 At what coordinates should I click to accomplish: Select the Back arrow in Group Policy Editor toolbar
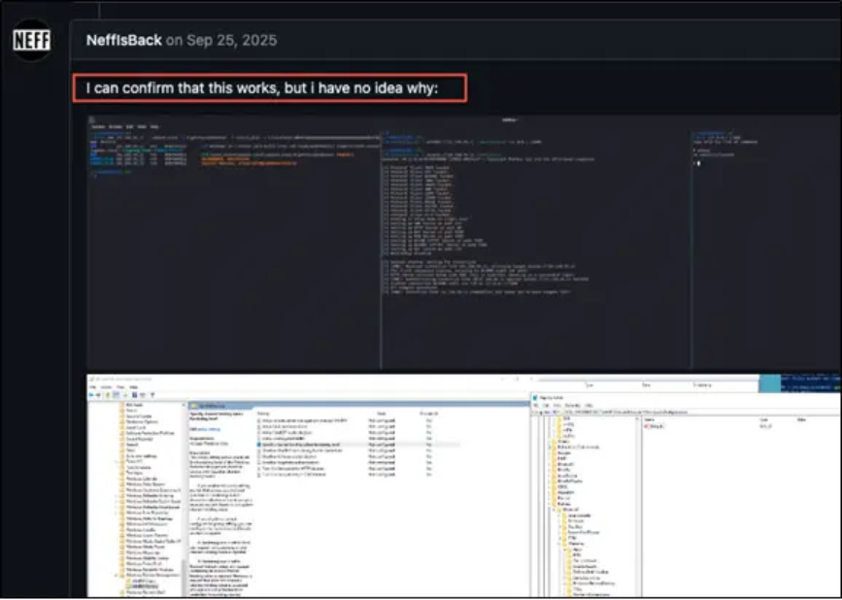[91, 394]
